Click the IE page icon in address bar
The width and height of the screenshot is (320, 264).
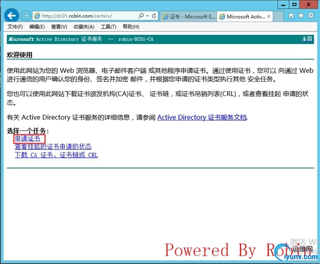[x=37, y=16]
